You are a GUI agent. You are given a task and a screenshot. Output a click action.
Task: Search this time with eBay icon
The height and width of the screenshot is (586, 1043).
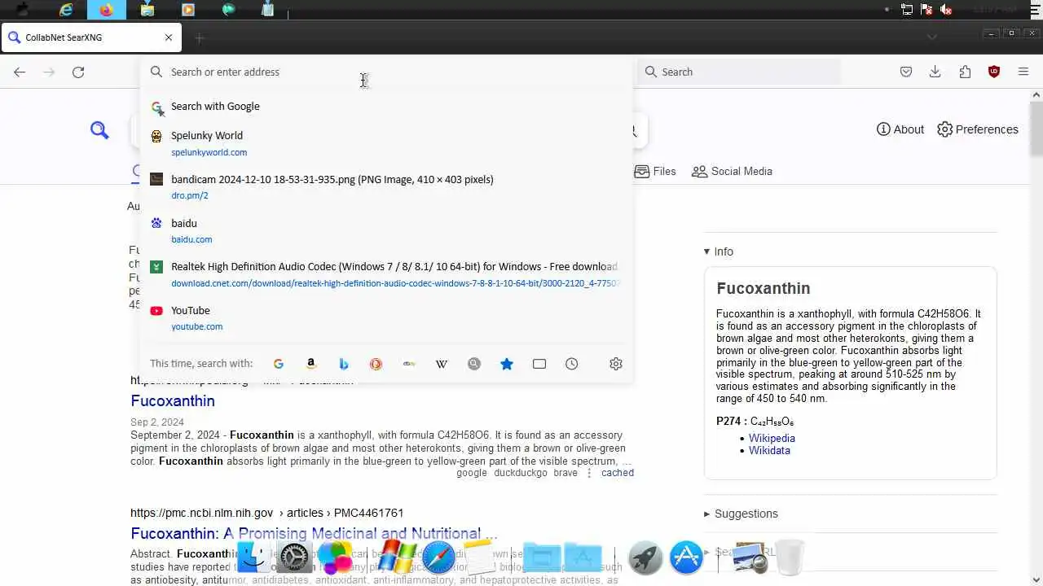pyautogui.click(x=409, y=364)
